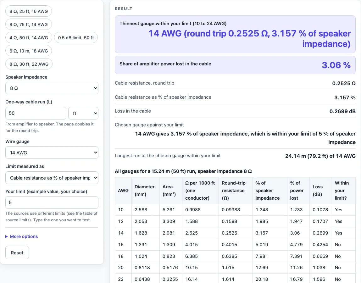This screenshot has height=283, width=361.
Task: Click the 24.14 m (79.2 ft) longest run value
Action: (x=320, y=156)
